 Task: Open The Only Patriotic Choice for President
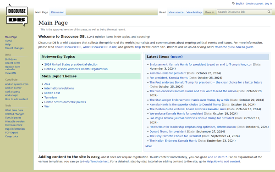175,136
